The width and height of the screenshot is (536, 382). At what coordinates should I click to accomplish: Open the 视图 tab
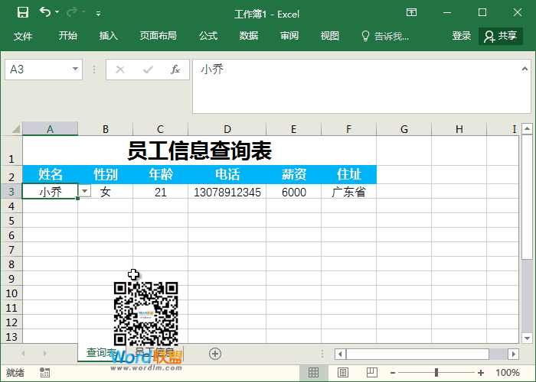(x=329, y=36)
